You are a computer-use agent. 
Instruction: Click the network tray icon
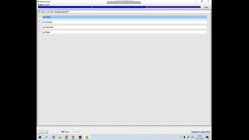tap(188, 137)
